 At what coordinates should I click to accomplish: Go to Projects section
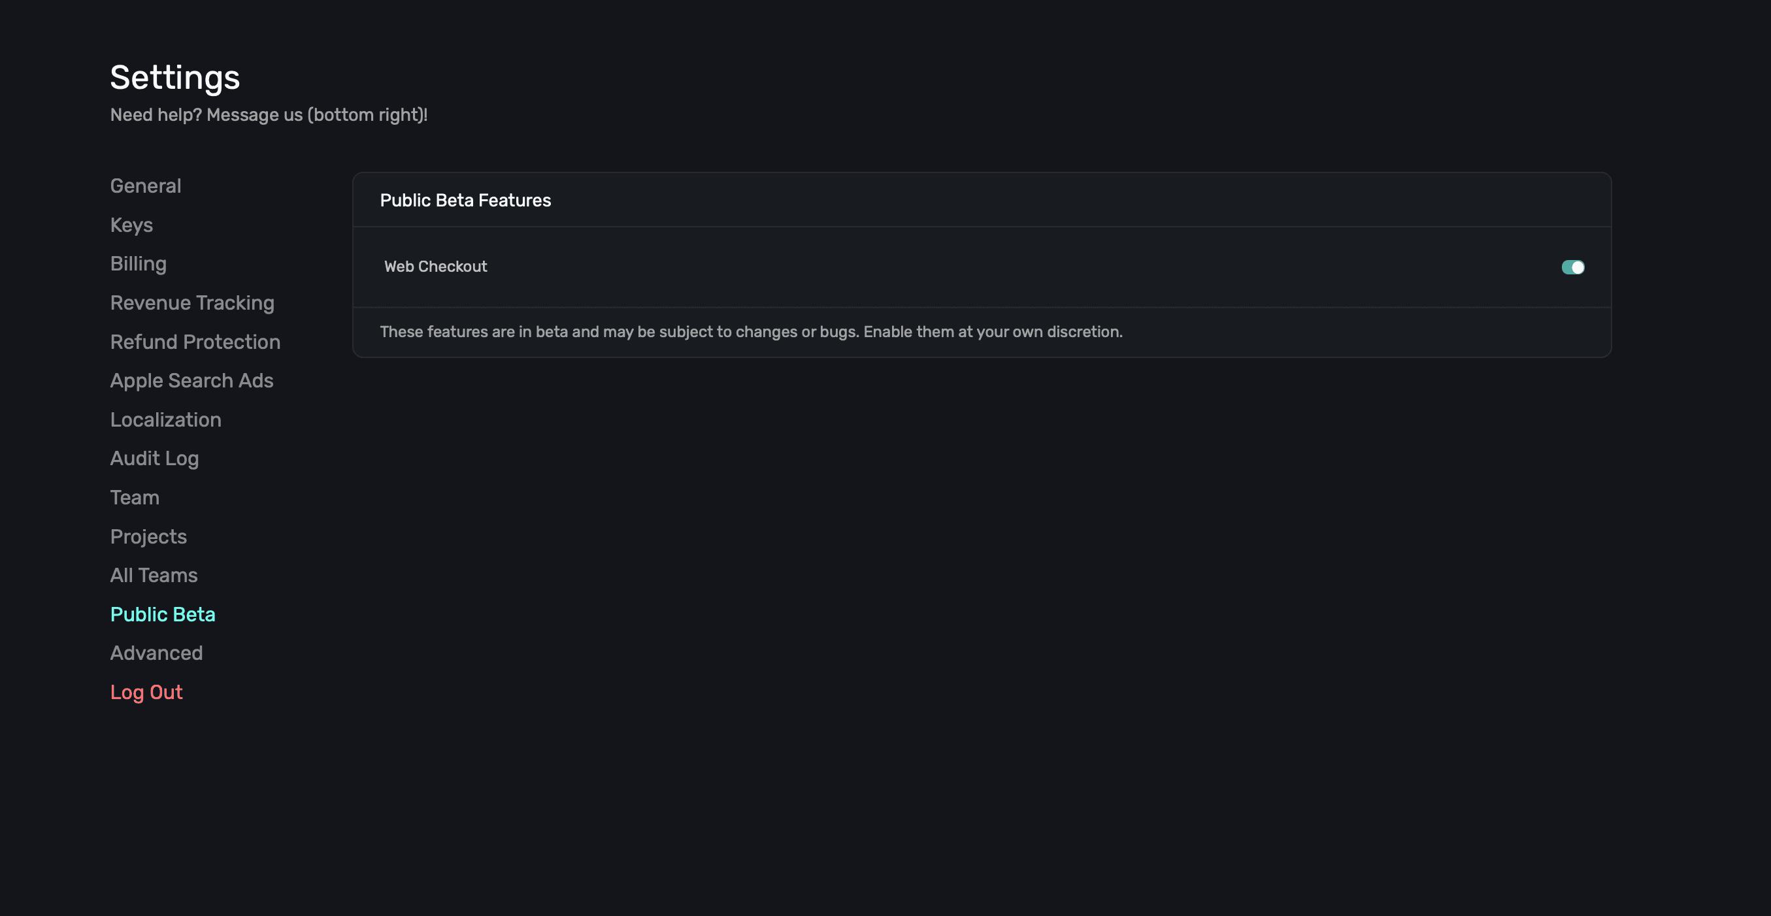pos(148,536)
